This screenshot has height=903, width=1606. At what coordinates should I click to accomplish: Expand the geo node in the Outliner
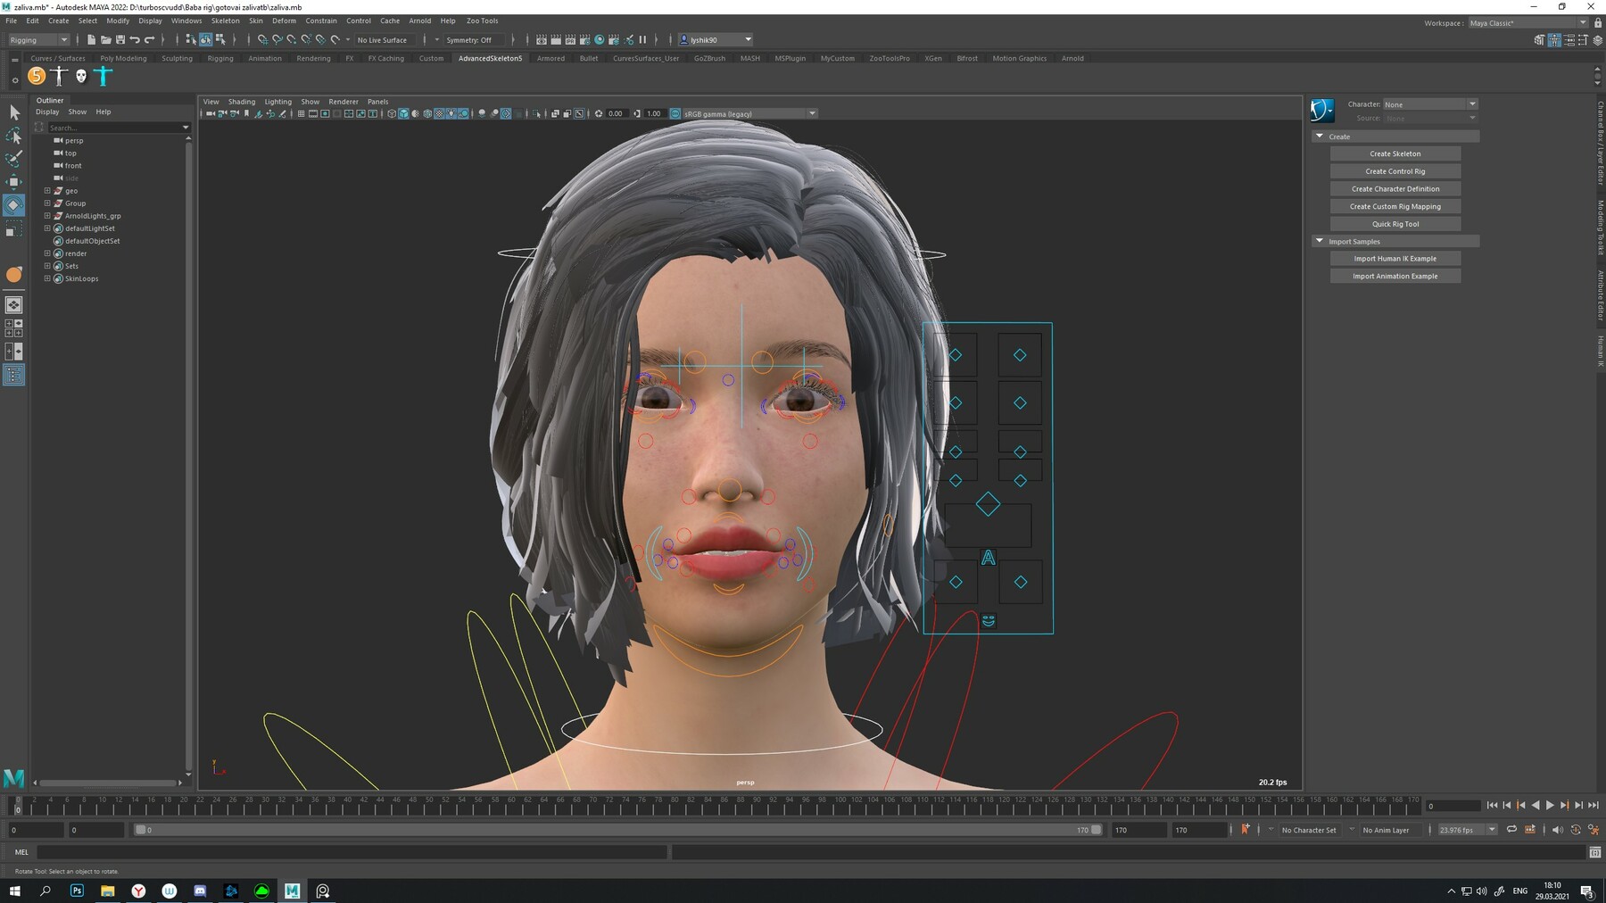point(46,190)
